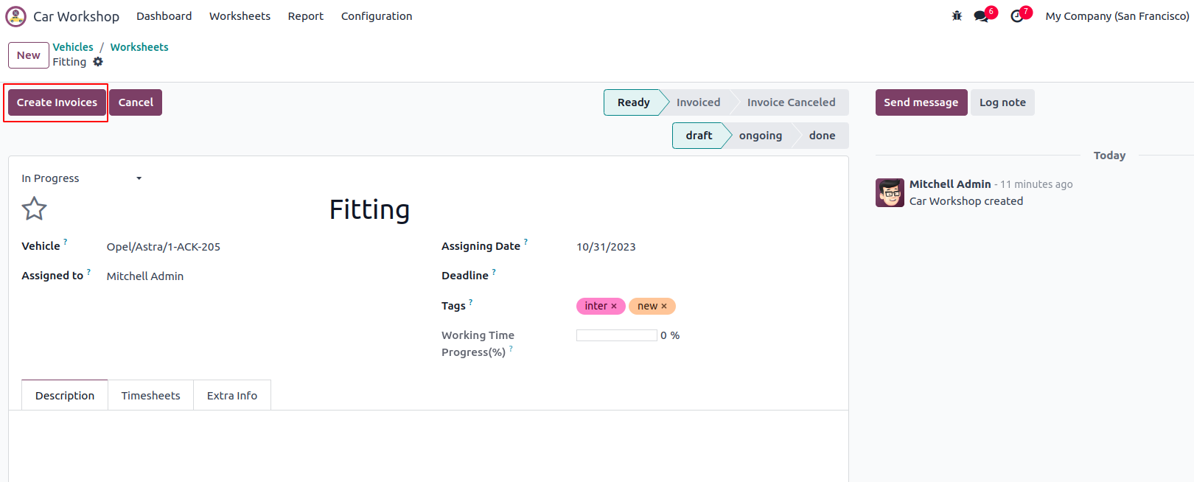Open the Extra Info tab

231,396
